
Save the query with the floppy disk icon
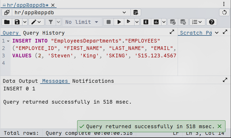pos(17,22)
